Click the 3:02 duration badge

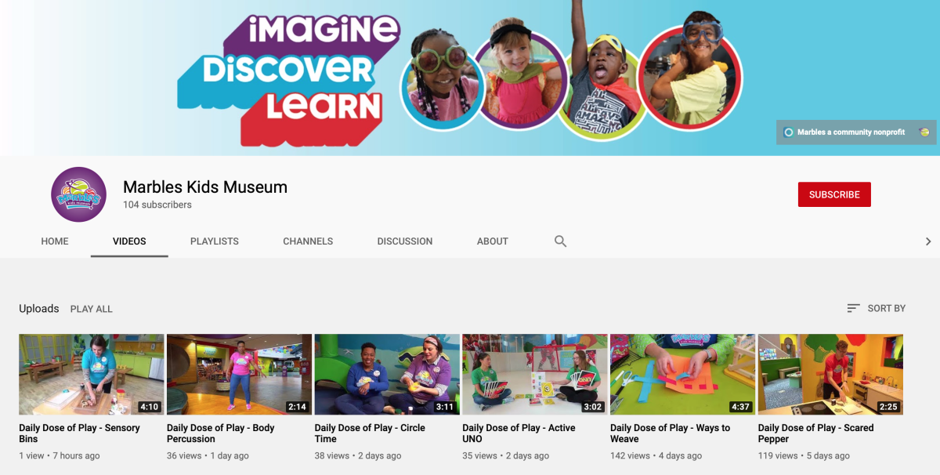[592, 407]
